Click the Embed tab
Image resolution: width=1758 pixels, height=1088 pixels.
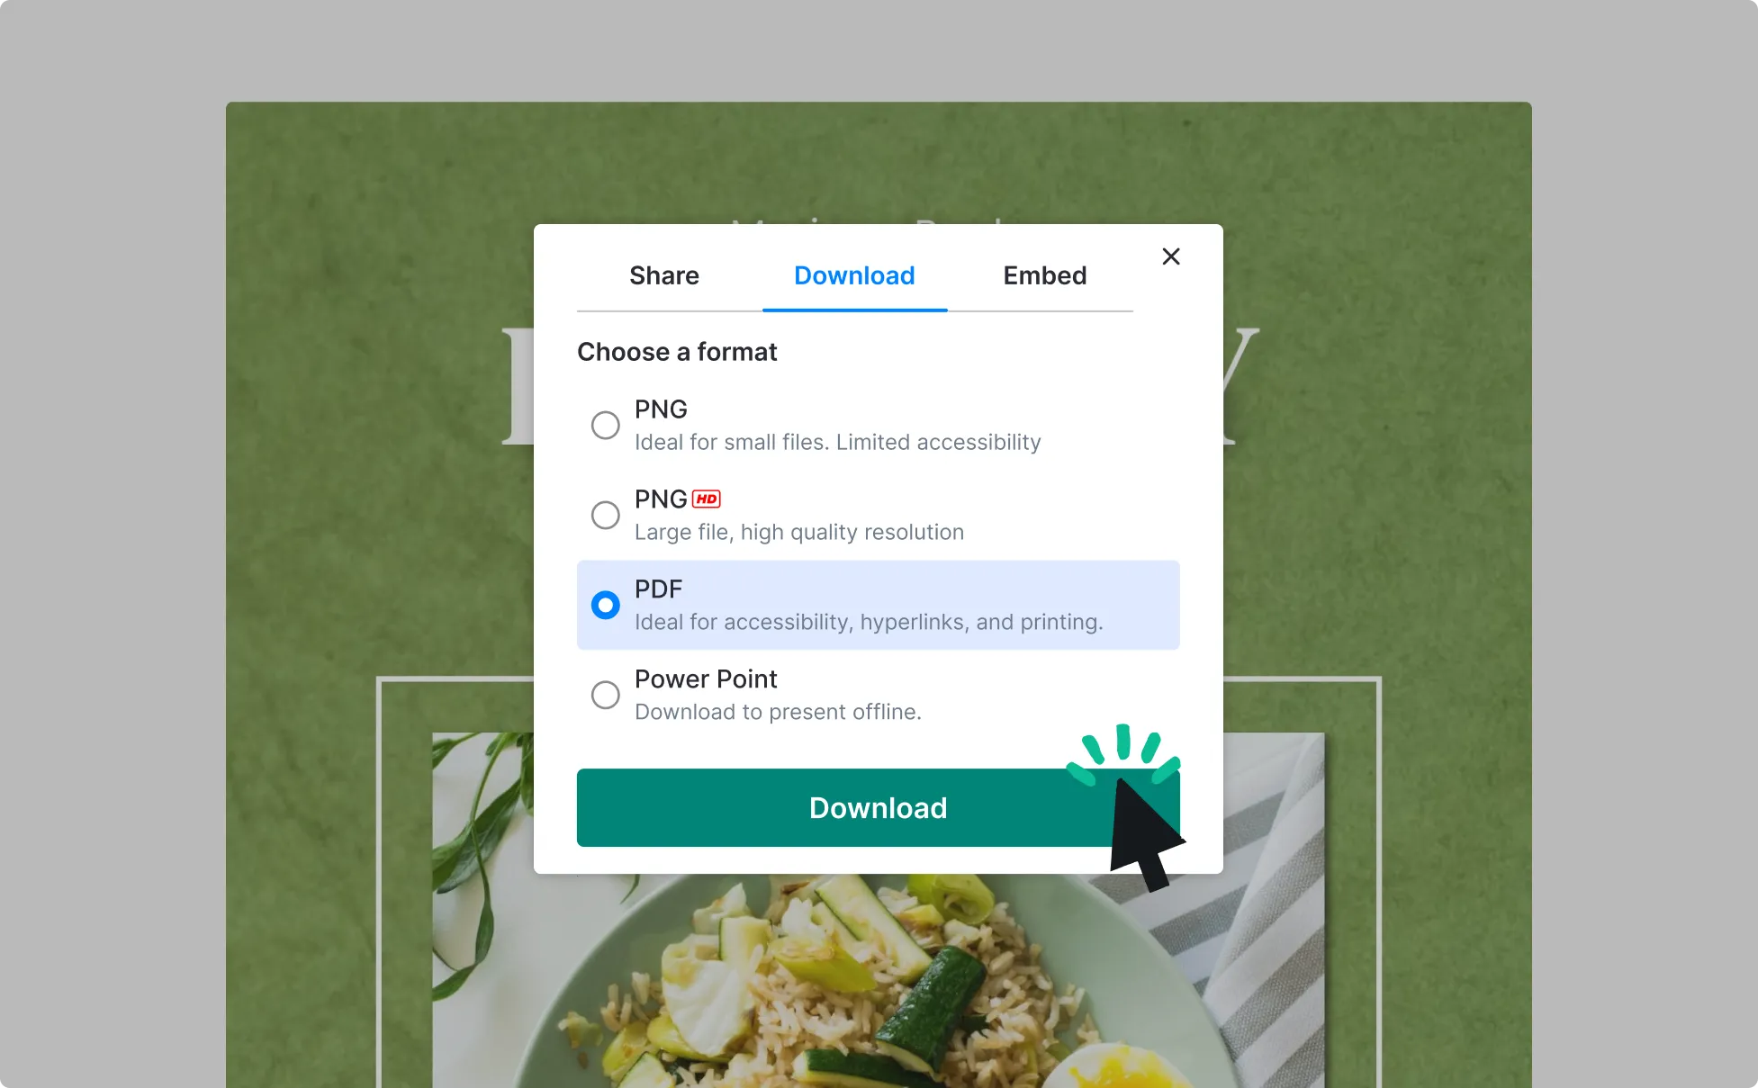click(x=1045, y=276)
